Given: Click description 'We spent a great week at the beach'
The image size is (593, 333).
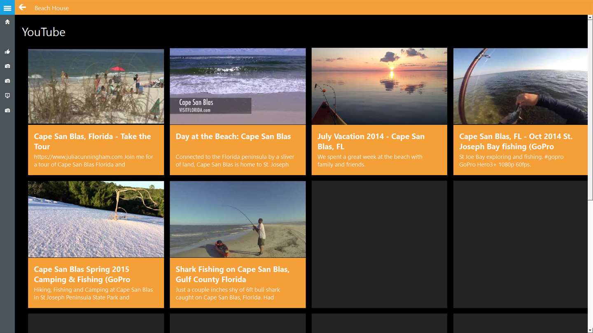Looking at the screenshot, I should [x=370, y=161].
